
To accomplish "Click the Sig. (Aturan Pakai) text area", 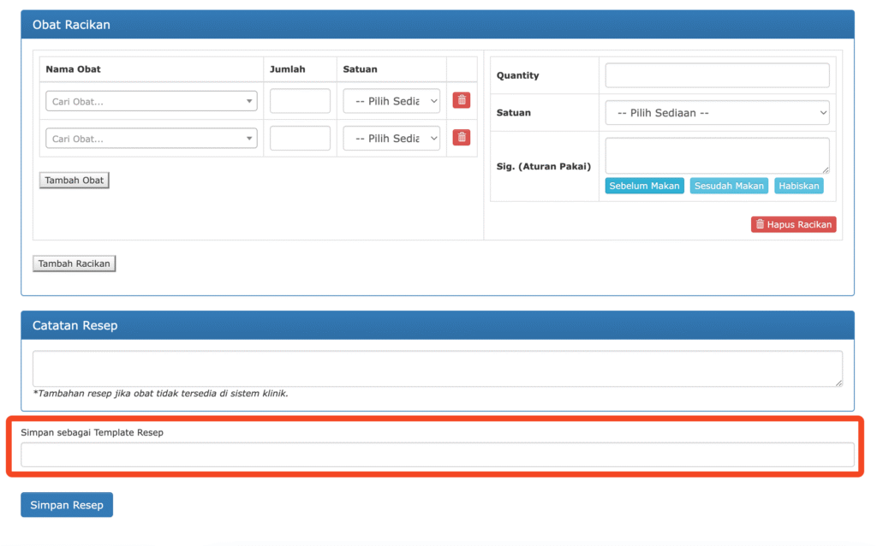I will pos(717,156).
